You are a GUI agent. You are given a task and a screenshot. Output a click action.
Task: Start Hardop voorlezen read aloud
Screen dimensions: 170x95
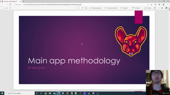tap(111, 8)
